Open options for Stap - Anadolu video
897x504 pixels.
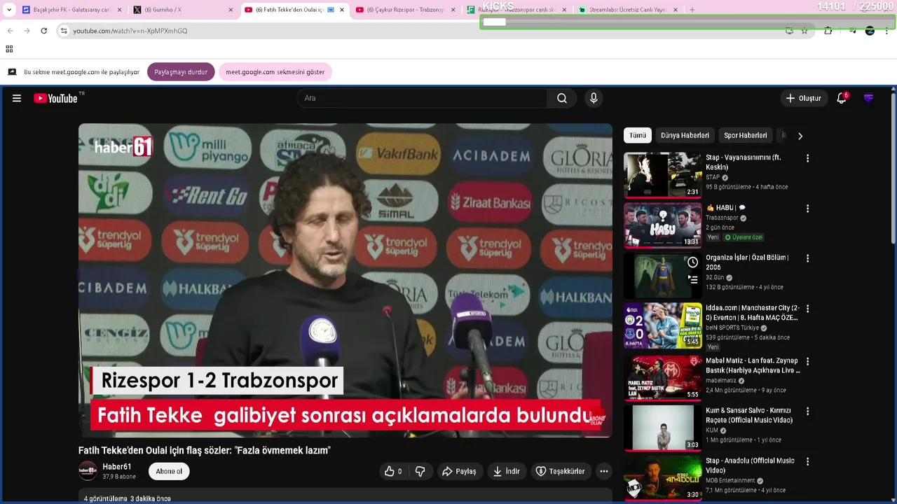[x=807, y=462]
